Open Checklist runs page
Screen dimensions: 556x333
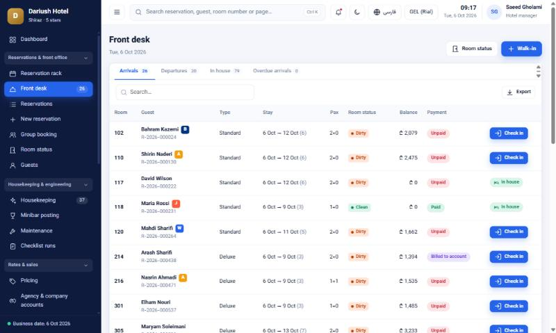click(48, 246)
